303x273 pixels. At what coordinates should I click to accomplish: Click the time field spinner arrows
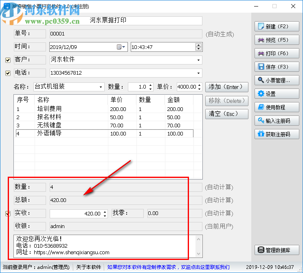(198, 47)
